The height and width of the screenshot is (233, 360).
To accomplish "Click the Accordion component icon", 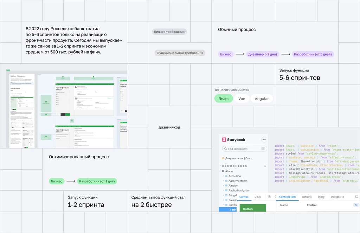I will 226,176.
